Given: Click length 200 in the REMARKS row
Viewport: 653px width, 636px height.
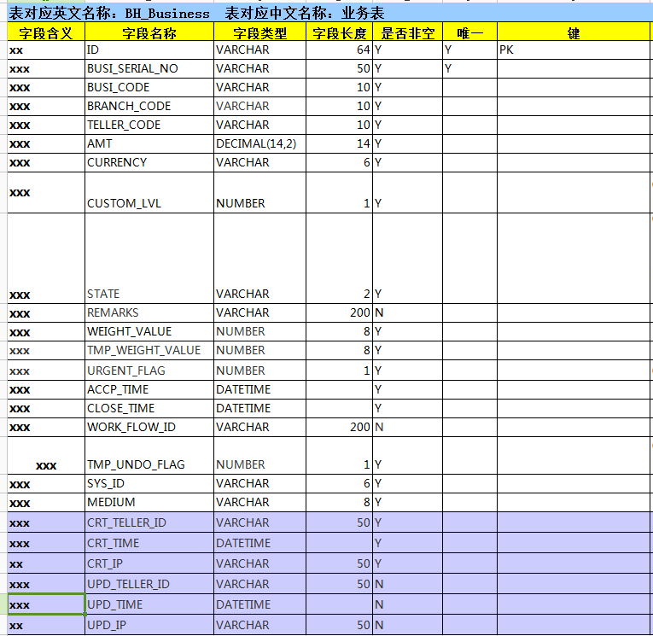Looking at the screenshot, I should 339,312.
